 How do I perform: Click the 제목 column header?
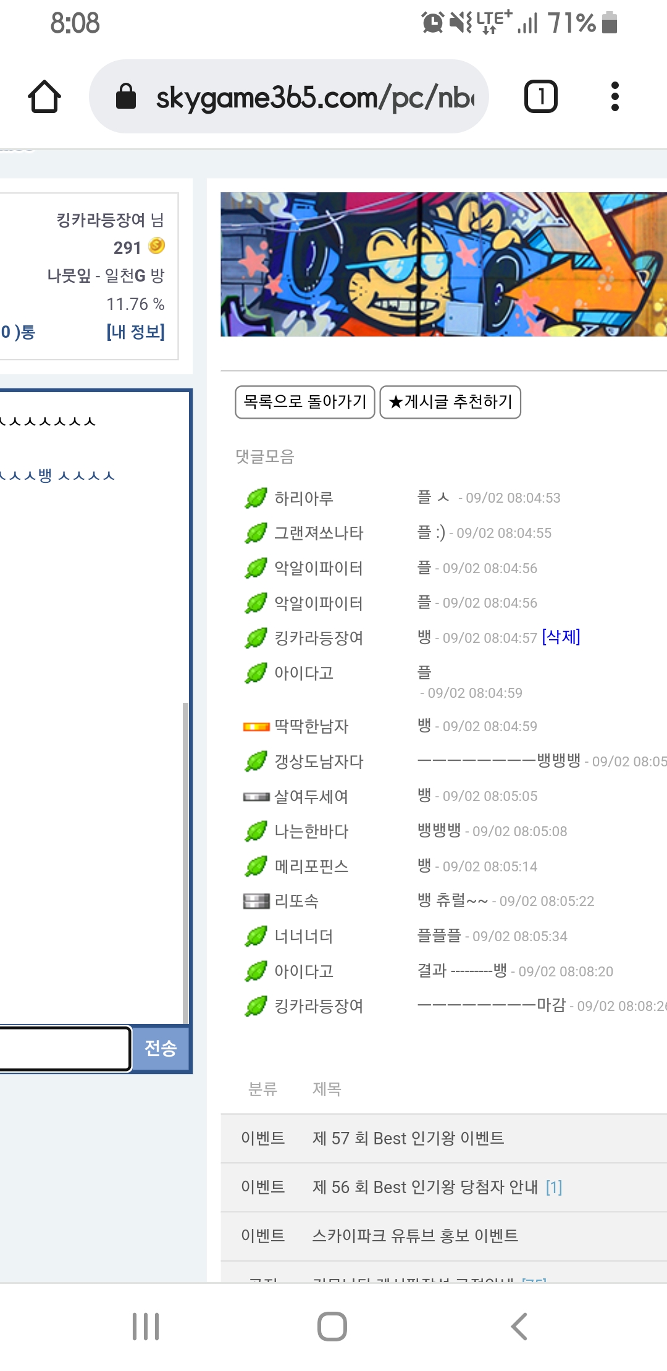click(x=327, y=1089)
